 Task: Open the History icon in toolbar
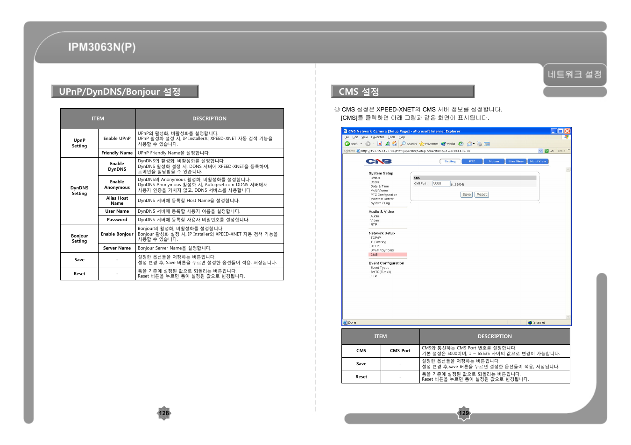tap(461, 144)
